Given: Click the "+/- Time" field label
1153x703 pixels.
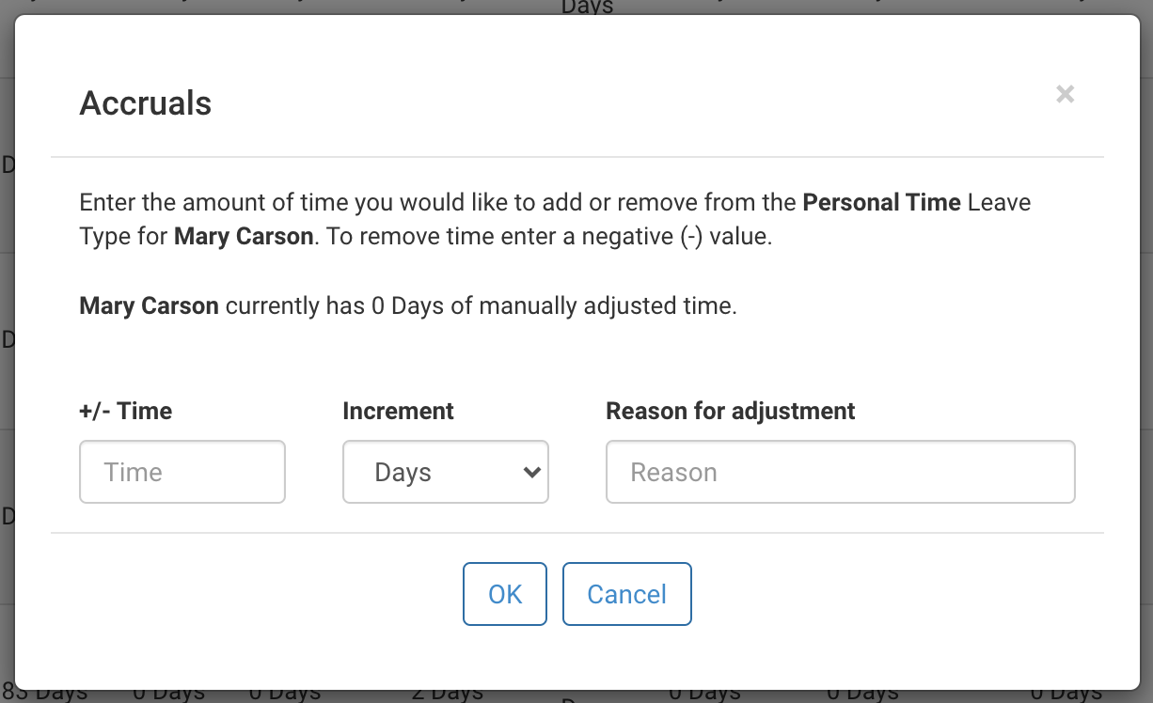Looking at the screenshot, I should pyautogui.click(x=126, y=411).
